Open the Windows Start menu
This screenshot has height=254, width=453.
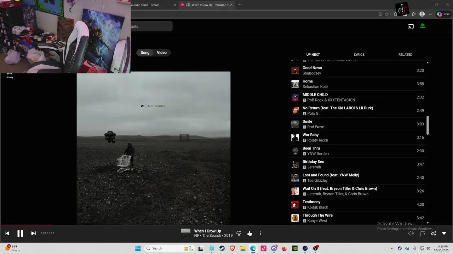[138, 248]
